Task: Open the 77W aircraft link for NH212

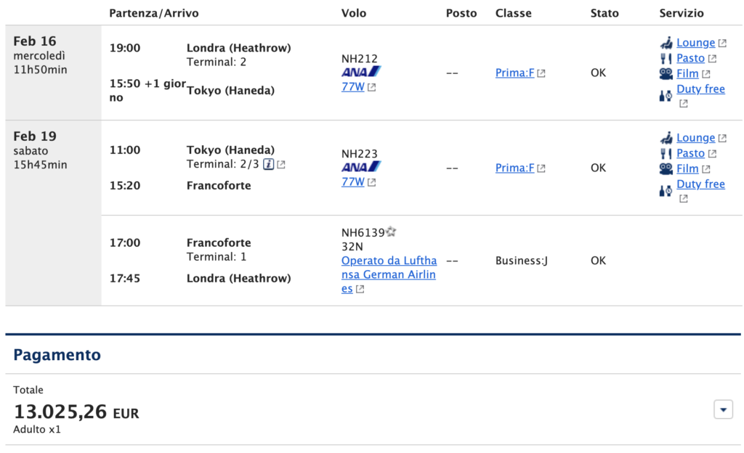Action: (353, 87)
